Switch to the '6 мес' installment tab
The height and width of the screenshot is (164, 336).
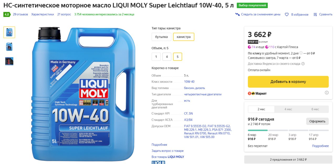(315, 109)
